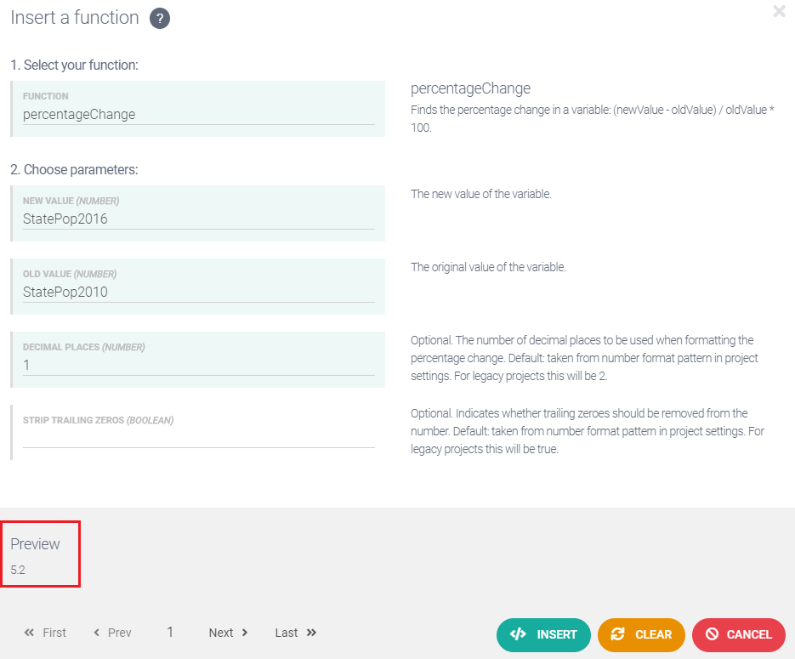Open the New Value field with StatePop2016
This screenshot has width=795, height=659.
[x=198, y=219]
